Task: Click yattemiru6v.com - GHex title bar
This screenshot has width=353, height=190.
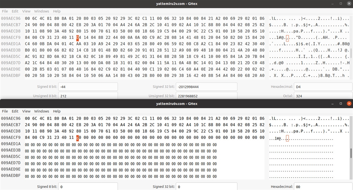Action: click(176, 104)
